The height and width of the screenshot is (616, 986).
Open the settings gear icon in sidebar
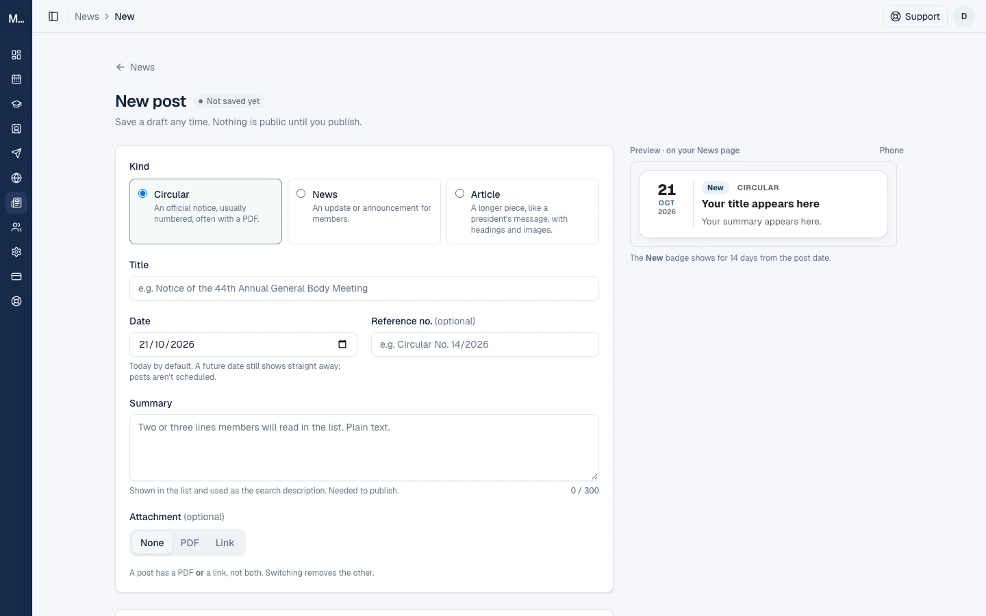pyautogui.click(x=16, y=252)
